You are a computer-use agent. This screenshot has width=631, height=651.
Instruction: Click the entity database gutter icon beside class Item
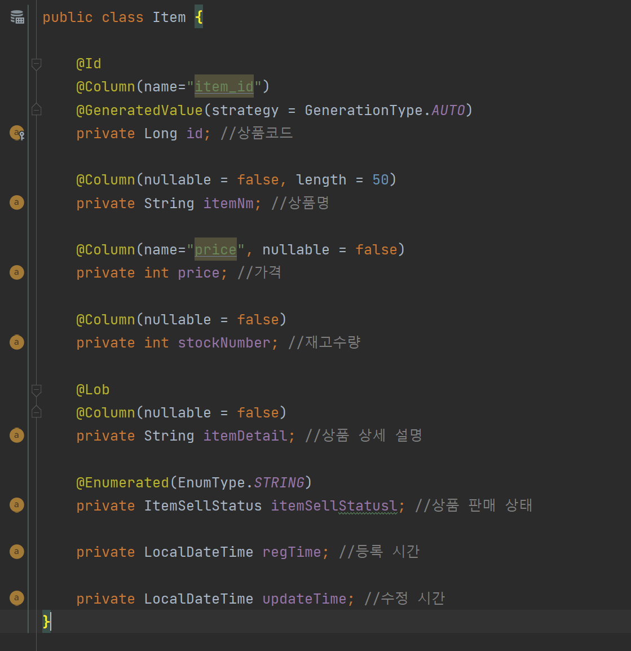[17, 17]
